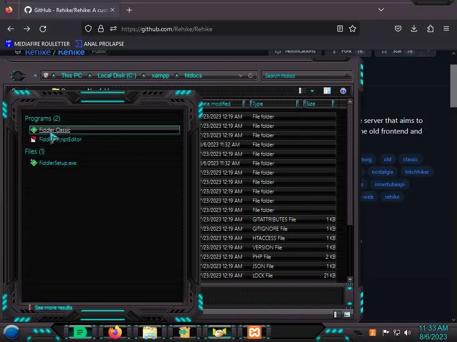Open site permissions icon in URL bar
This screenshot has height=342, width=457.
click(113, 28)
